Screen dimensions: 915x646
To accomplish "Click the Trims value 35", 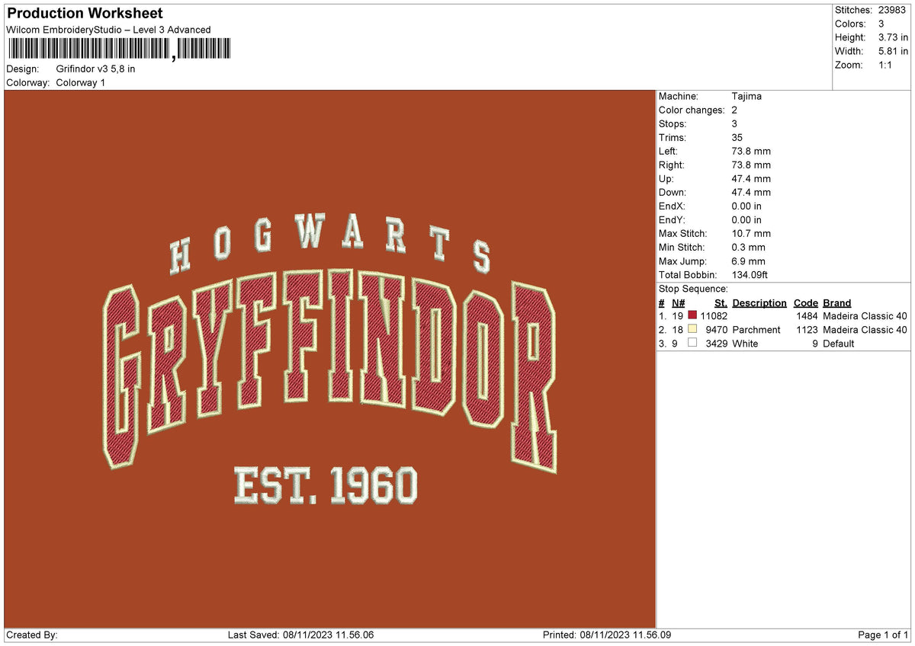I will point(737,137).
